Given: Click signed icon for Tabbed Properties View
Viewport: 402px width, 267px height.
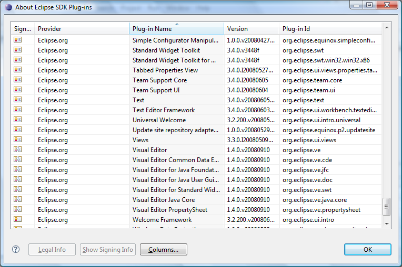Looking at the screenshot, I should pyautogui.click(x=18, y=70).
